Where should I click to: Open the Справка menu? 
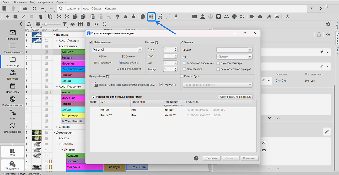61,2
